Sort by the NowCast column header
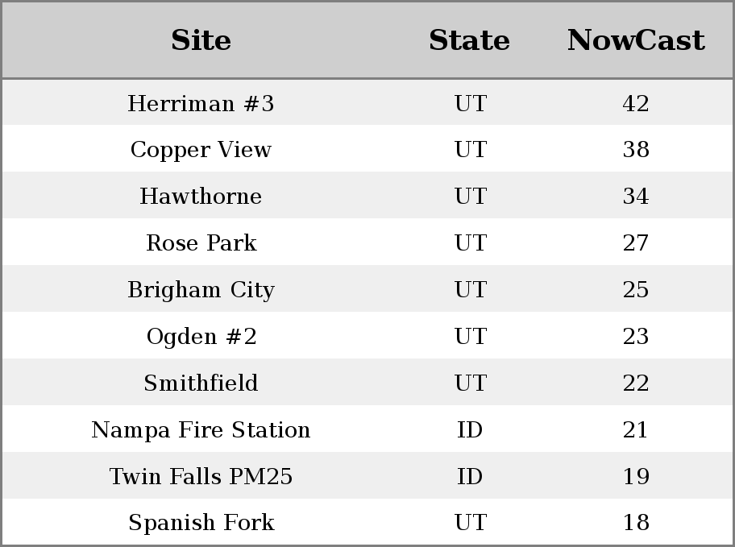 tap(636, 39)
